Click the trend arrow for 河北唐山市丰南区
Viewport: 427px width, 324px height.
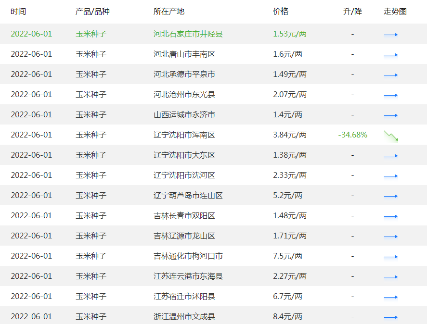pyautogui.click(x=391, y=54)
